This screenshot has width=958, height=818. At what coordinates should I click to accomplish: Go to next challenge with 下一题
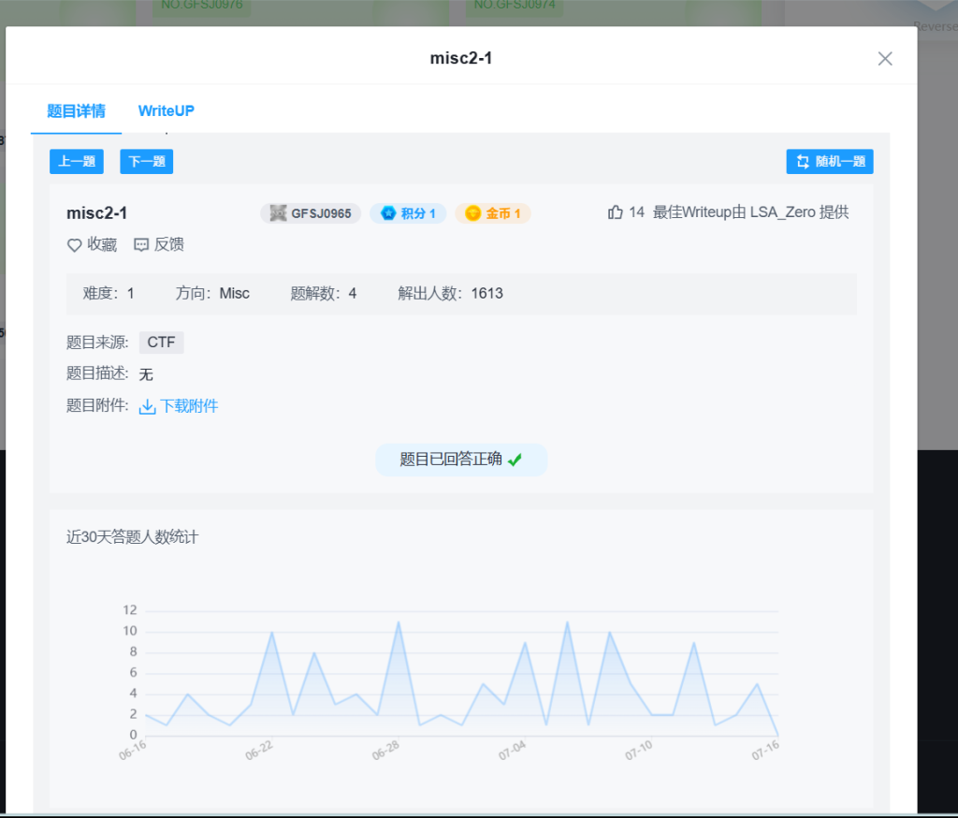click(147, 161)
